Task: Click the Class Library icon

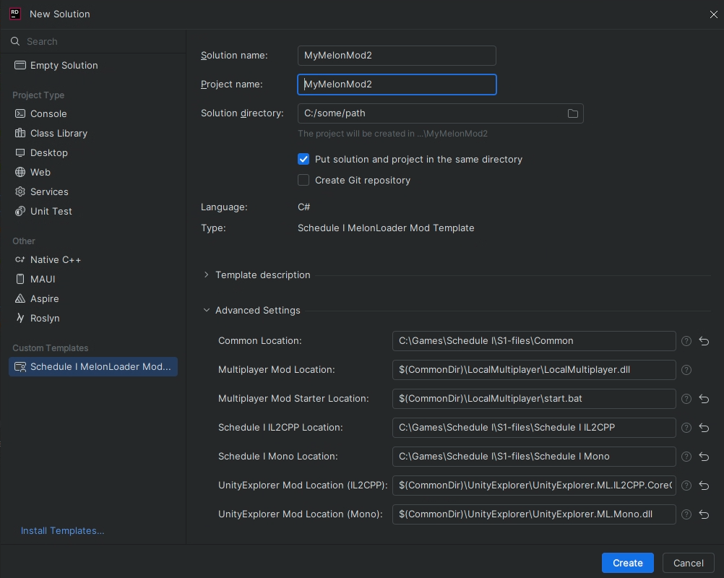Action: point(20,133)
